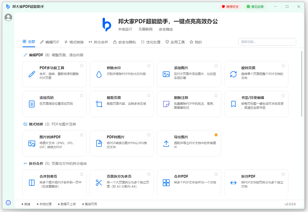This screenshot has width=308, height=212.
Task: Click the user avatar icon
Action: click(x=8, y=17)
